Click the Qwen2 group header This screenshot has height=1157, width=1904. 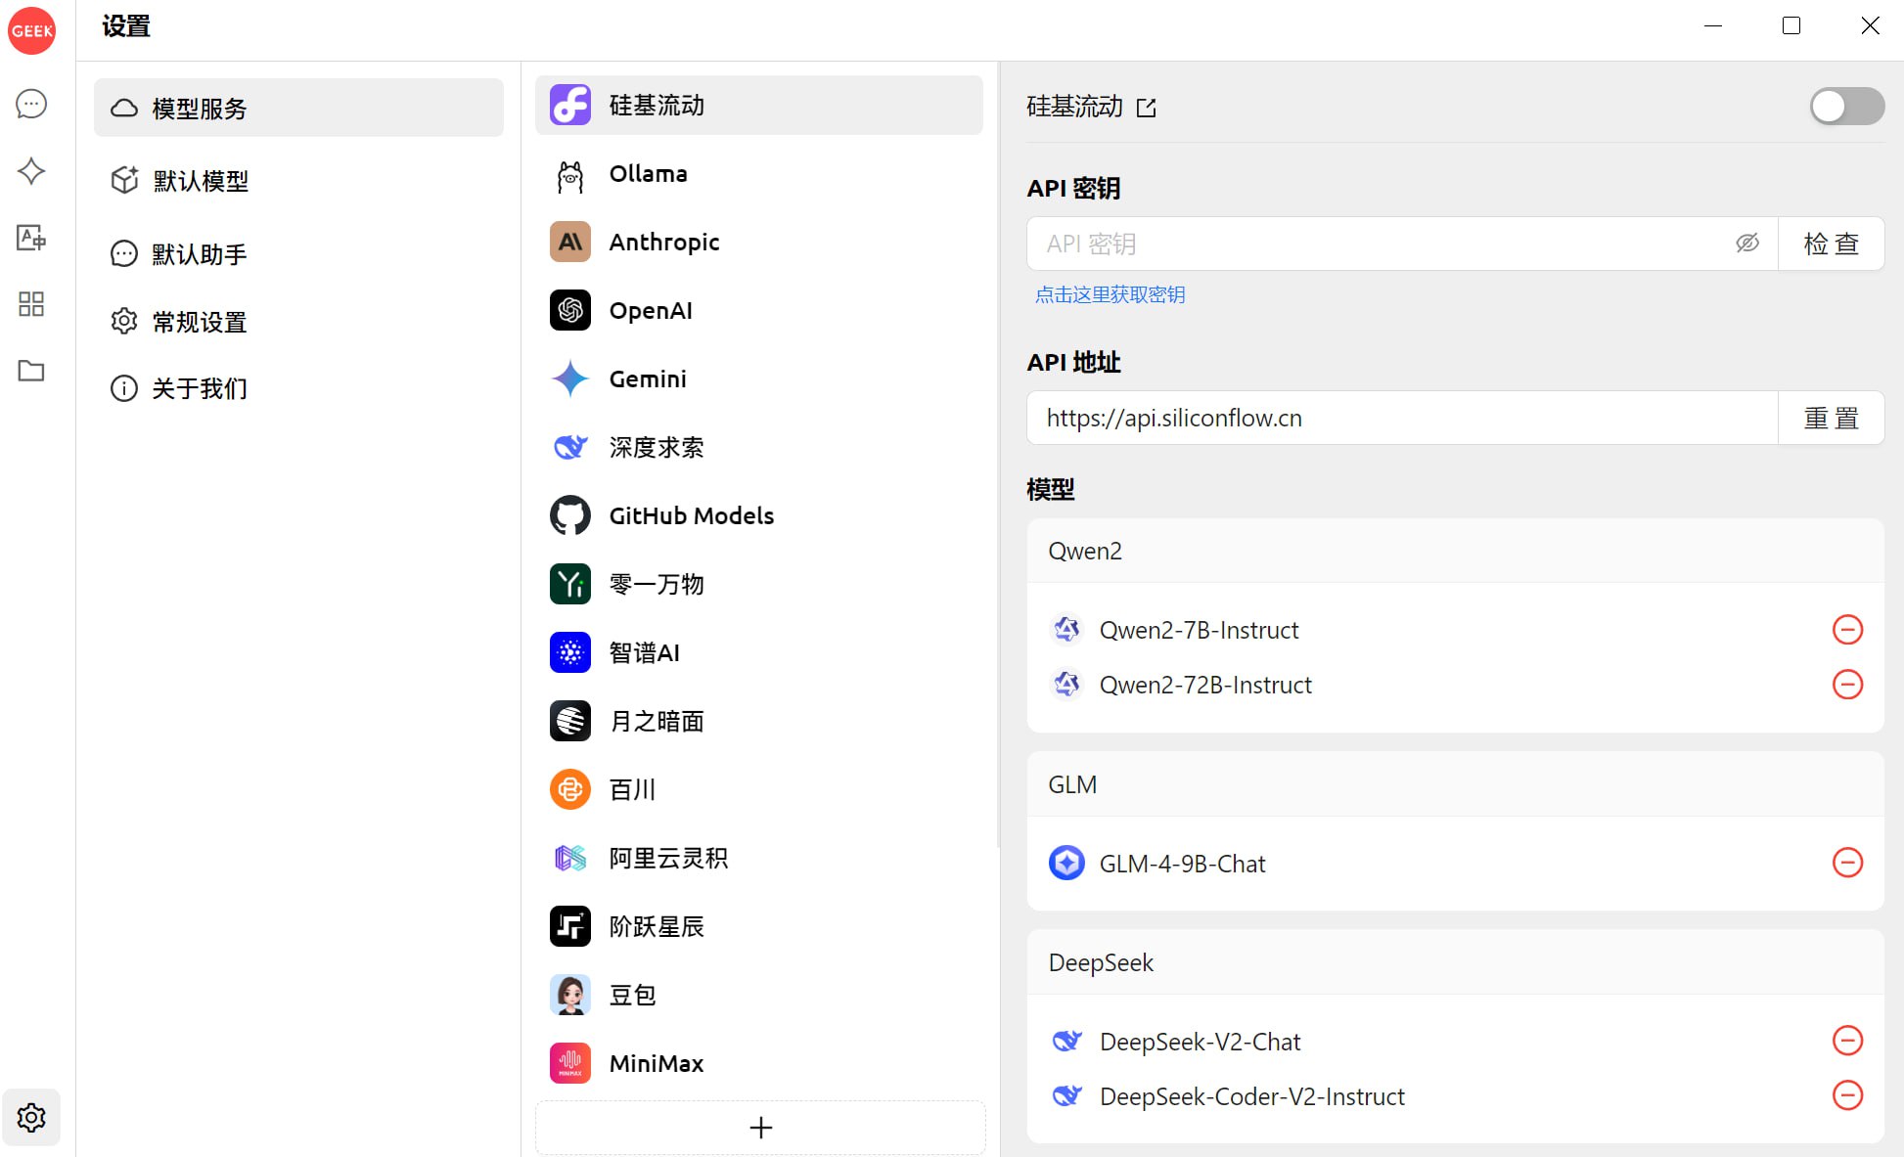point(1455,551)
